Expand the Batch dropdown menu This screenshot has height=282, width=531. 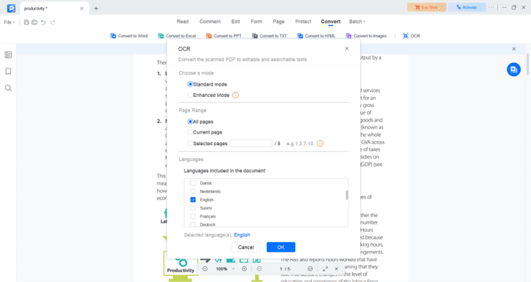point(357,21)
